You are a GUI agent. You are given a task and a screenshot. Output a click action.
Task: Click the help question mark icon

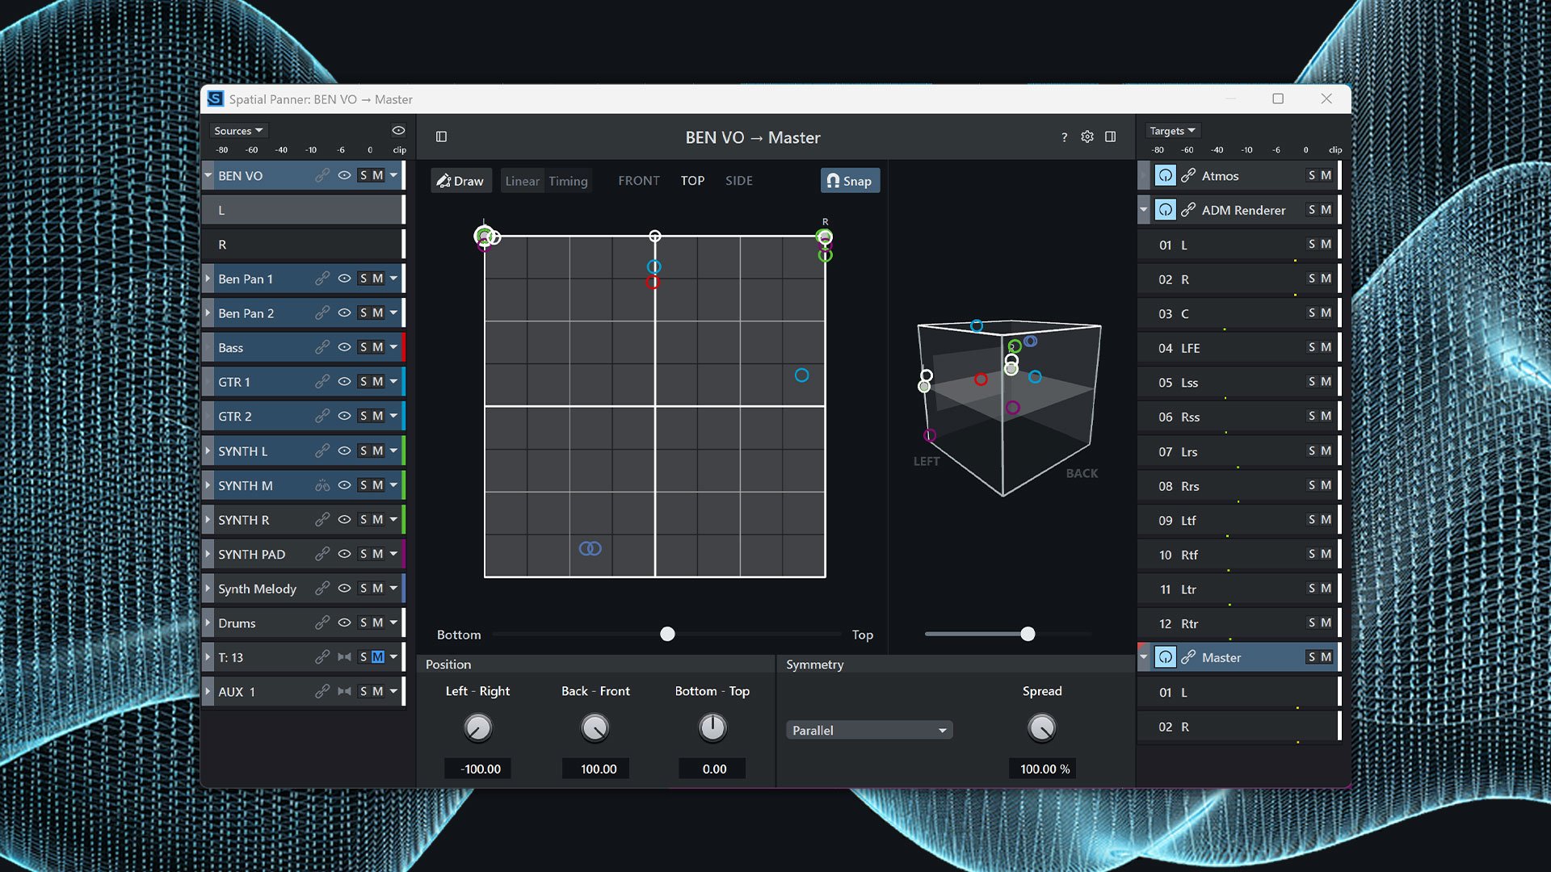point(1064,137)
